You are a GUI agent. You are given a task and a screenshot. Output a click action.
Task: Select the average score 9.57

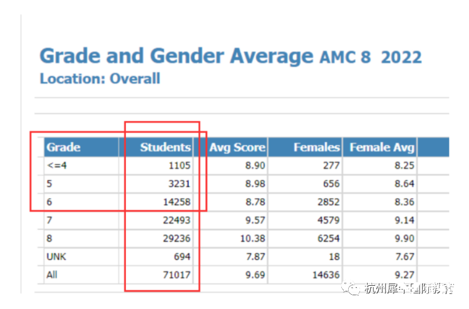255,220
